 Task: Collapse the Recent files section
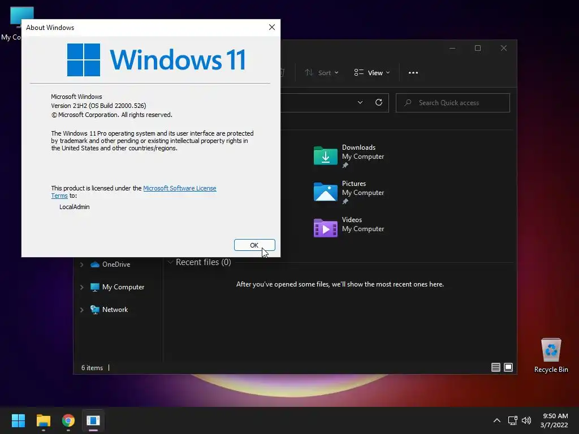[170, 262]
